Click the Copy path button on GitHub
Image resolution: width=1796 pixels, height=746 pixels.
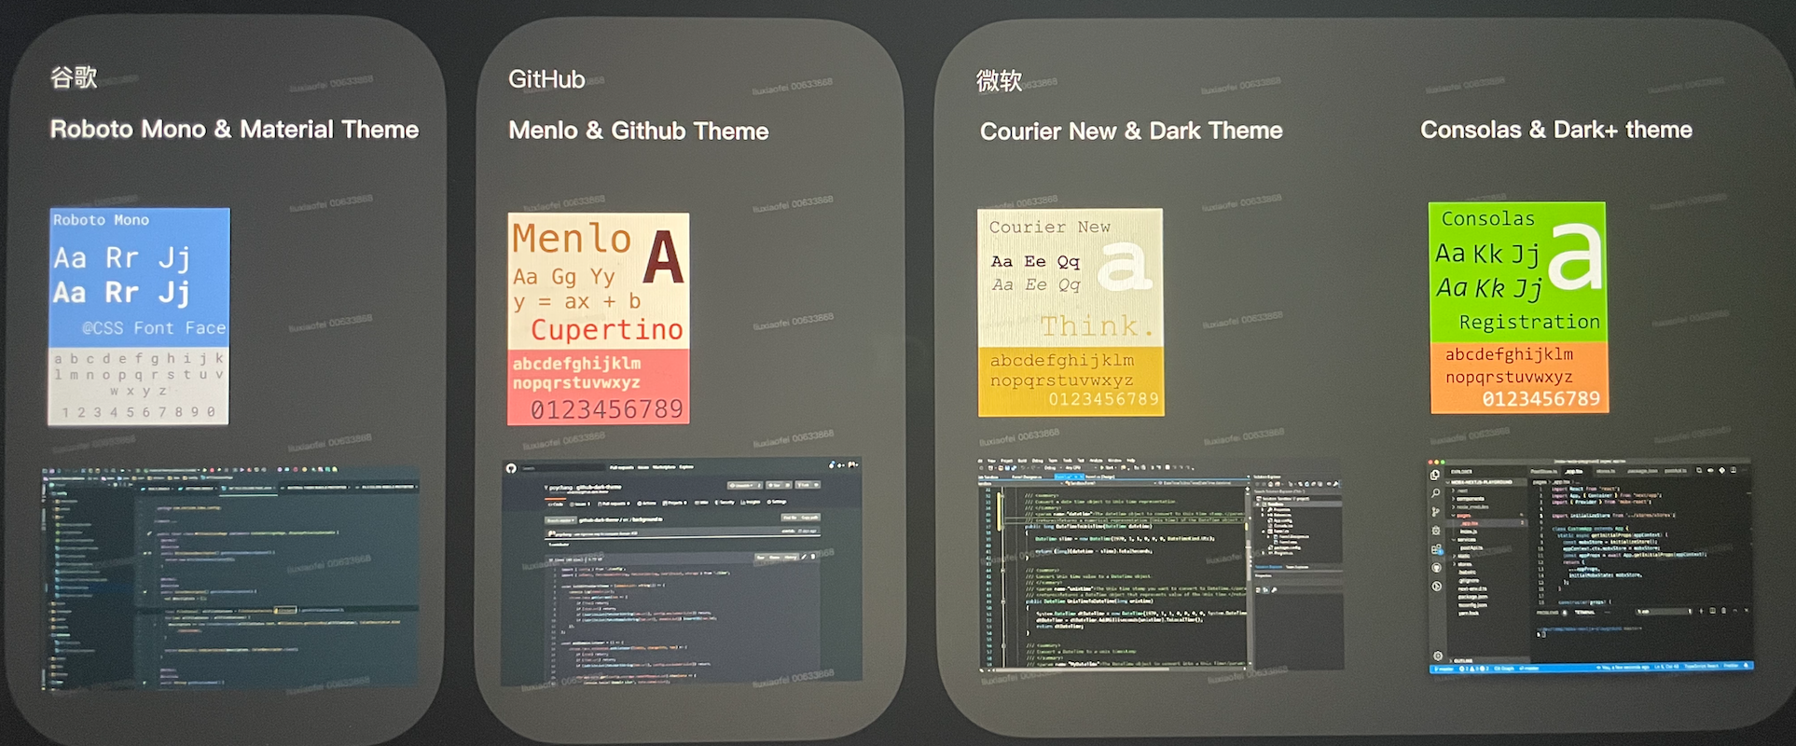pos(809,518)
